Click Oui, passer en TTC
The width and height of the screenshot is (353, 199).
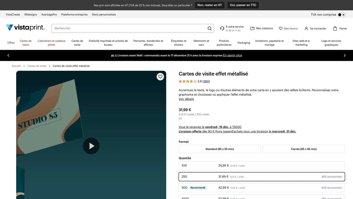[x=243, y=5]
